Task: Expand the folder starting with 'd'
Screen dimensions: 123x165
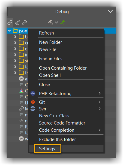Action: 15,49
